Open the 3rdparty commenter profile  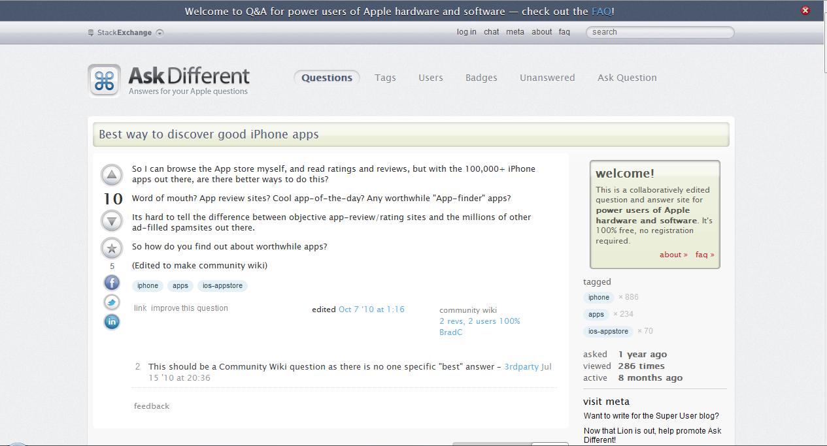[x=521, y=366]
